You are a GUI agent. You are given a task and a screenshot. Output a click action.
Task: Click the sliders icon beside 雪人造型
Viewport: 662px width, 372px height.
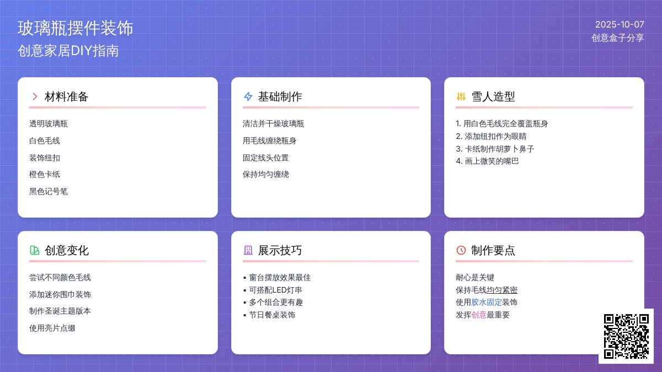click(x=461, y=96)
